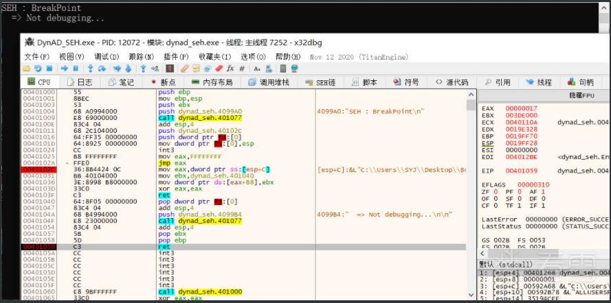Switch to the 脚本 script tab
The width and height of the screenshot is (611, 303).
point(365,82)
